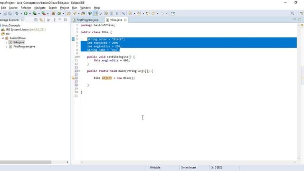
Task: Click New Java Package icon
Action: click(x=53, y=13)
